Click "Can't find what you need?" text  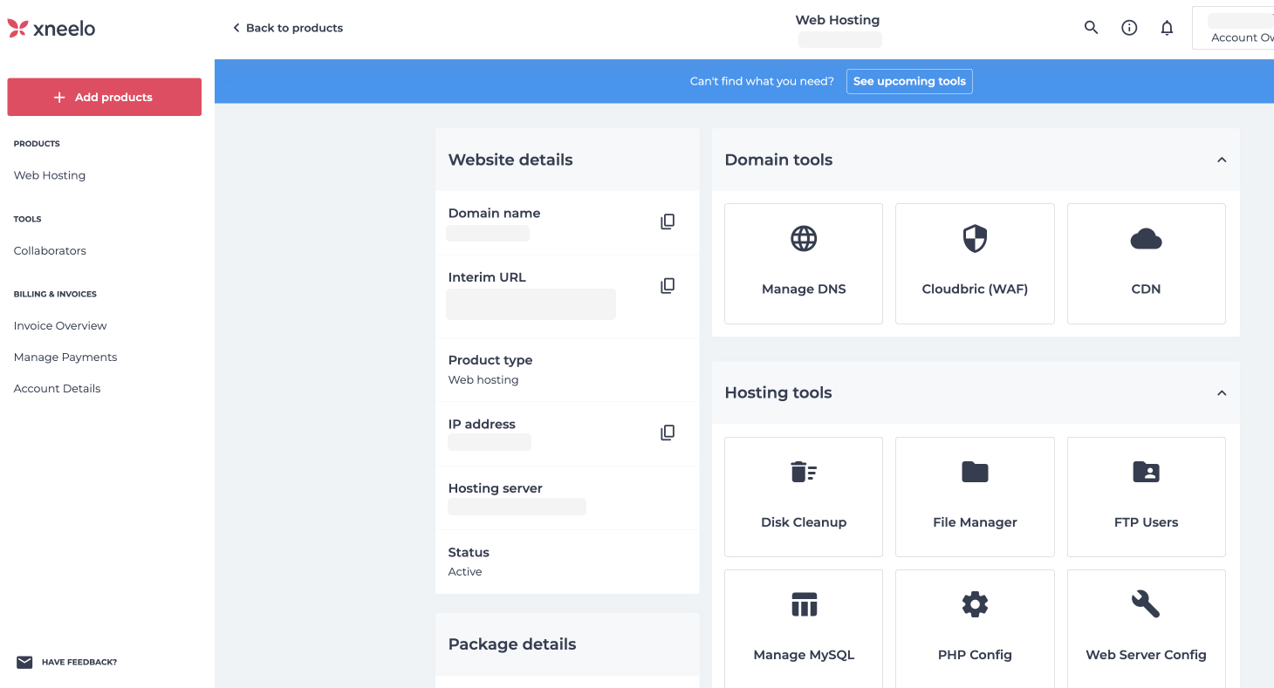coord(762,81)
